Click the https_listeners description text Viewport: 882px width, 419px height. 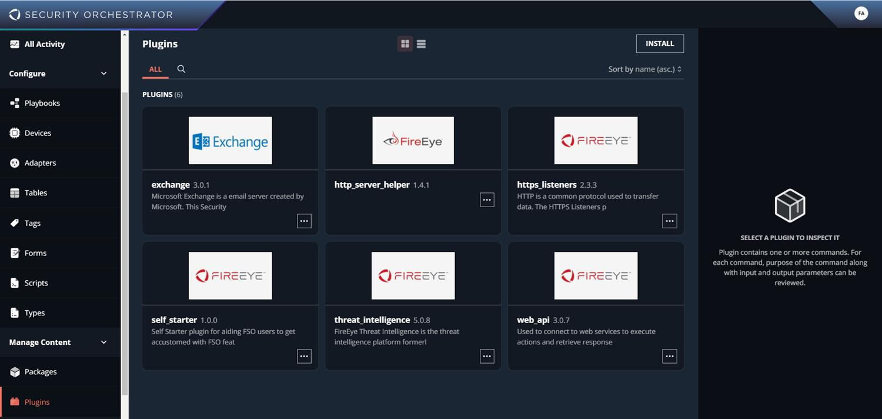click(x=588, y=201)
